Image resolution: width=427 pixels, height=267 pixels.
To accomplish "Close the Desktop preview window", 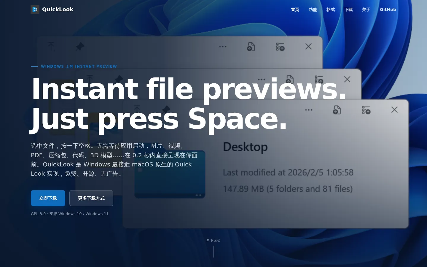I will click(x=394, y=109).
